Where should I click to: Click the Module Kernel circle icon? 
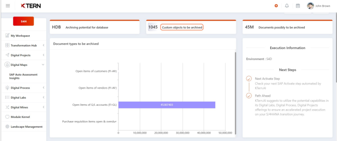click(x=7, y=117)
